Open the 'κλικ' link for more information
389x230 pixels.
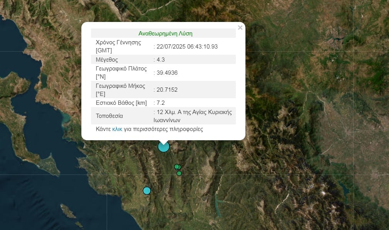pyautogui.click(x=117, y=129)
